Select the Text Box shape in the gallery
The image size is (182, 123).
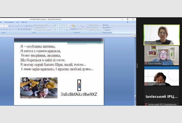(55, 25)
